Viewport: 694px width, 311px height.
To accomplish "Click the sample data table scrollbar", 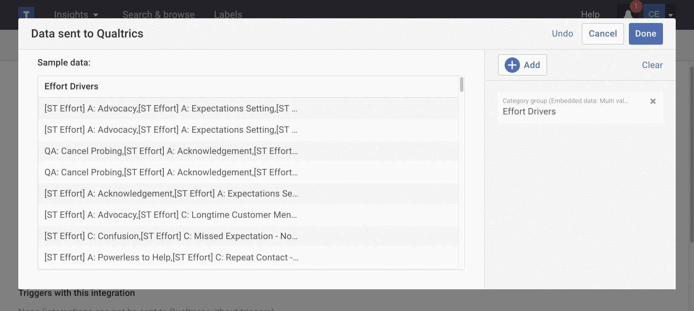I will click(x=462, y=84).
